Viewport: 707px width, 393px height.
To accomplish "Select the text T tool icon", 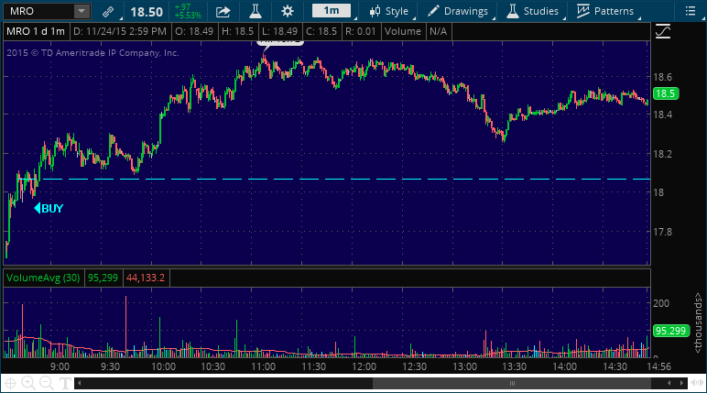I will click(x=65, y=384).
